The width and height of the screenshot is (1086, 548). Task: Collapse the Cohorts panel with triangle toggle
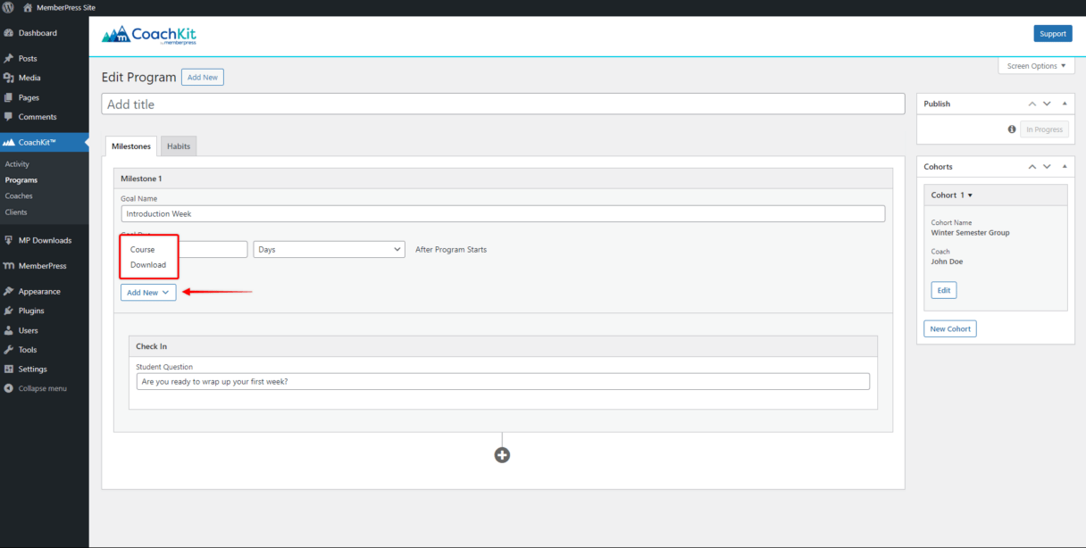(x=1065, y=167)
